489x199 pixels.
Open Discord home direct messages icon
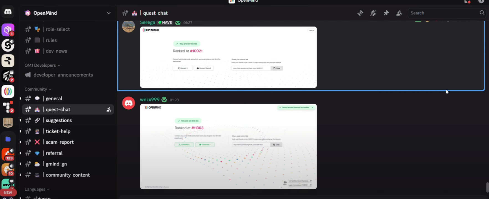coord(8,12)
